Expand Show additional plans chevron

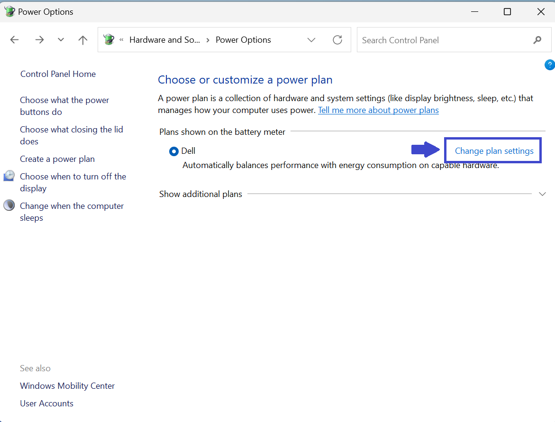point(543,194)
